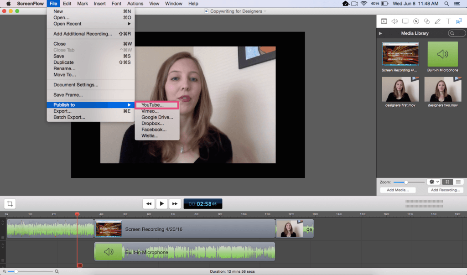Select Add Additional Recording... menu item

[x=91, y=34]
